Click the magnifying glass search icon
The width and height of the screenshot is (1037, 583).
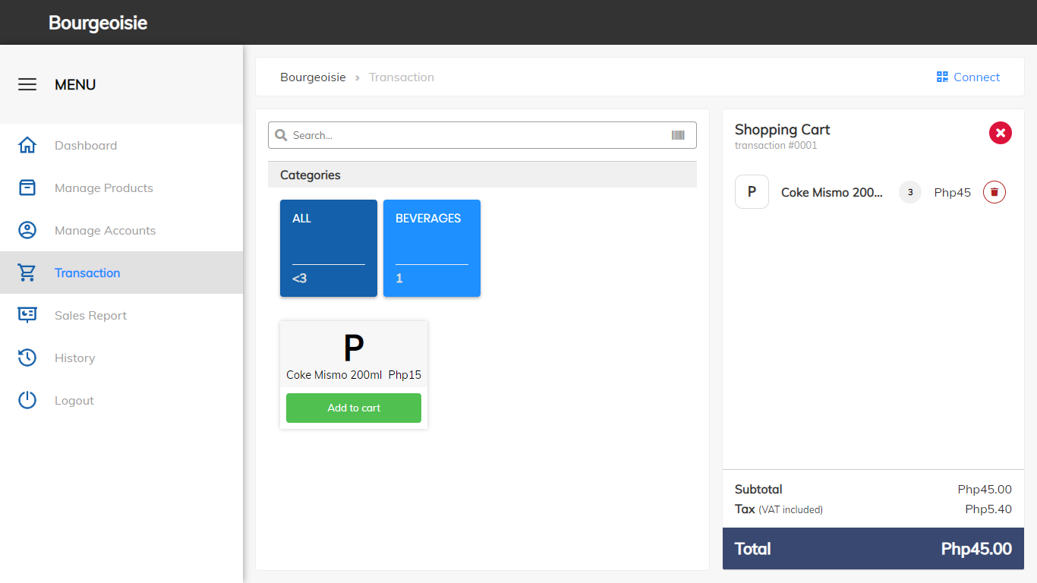pos(282,134)
